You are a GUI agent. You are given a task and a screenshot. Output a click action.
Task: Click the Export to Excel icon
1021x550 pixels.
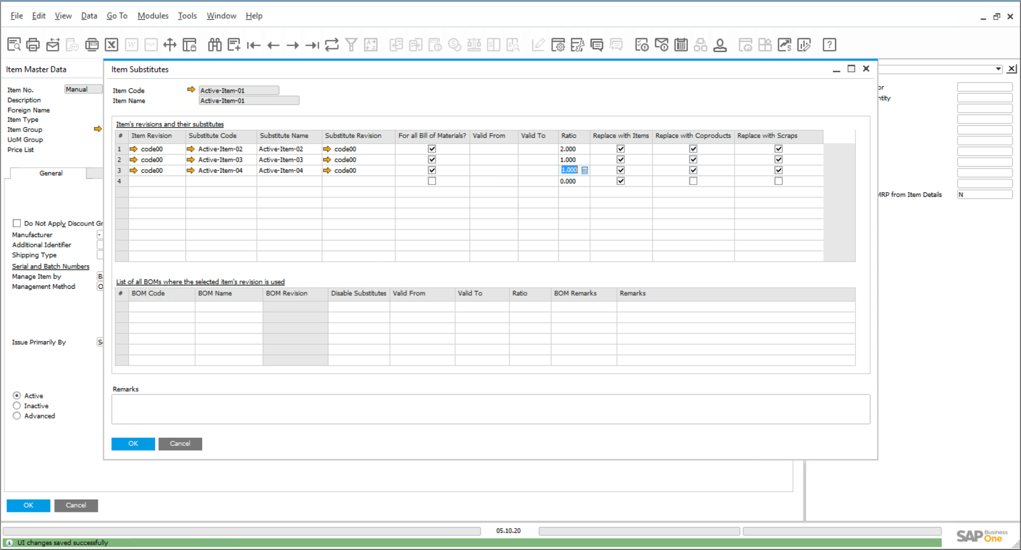111,45
